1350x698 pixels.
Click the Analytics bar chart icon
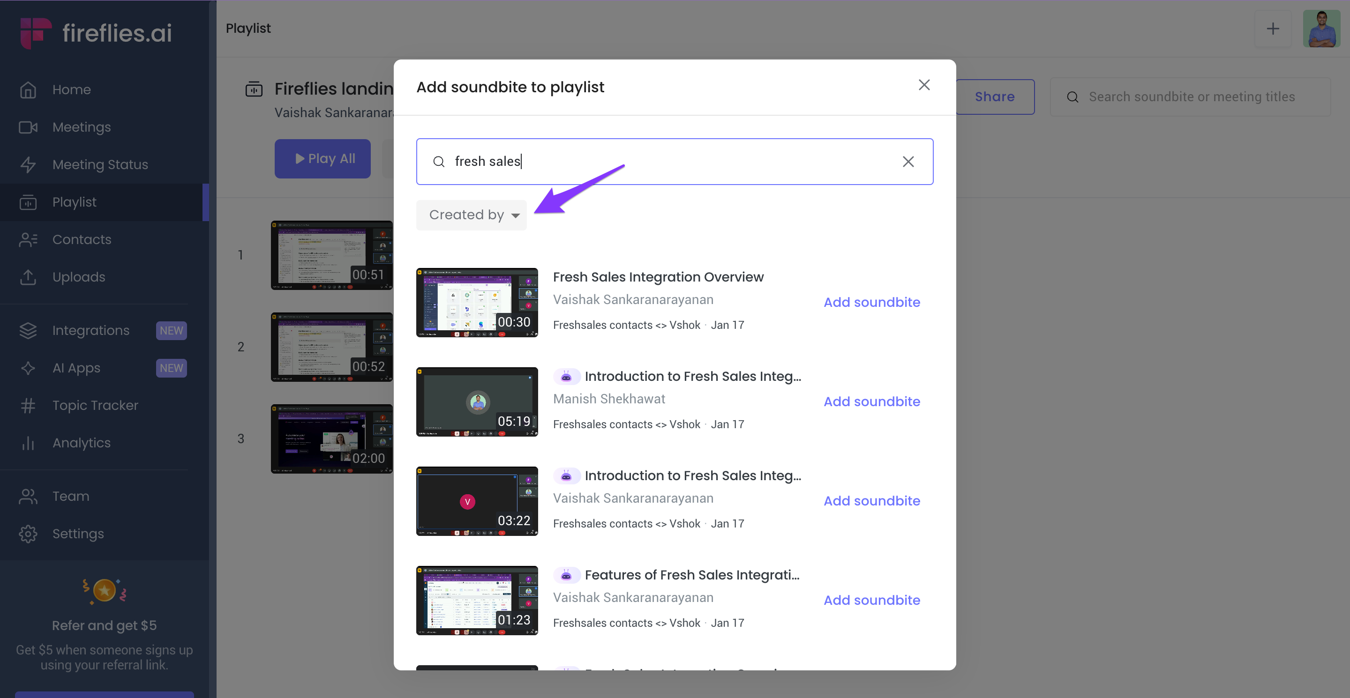(28, 443)
